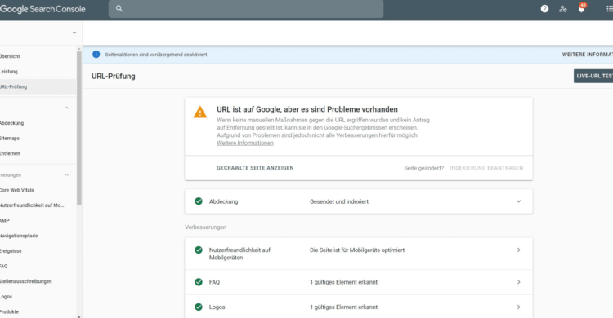Viewport: 613px width, 318px height.
Task: Click 'Die Seite ist für Mobilgeräte optimiert' text
Action: tap(357, 250)
